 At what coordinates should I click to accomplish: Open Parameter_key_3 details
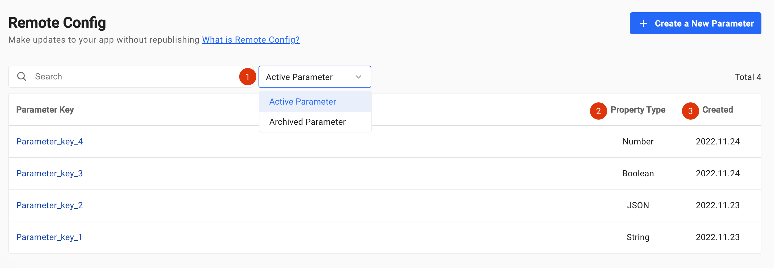click(49, 173)
